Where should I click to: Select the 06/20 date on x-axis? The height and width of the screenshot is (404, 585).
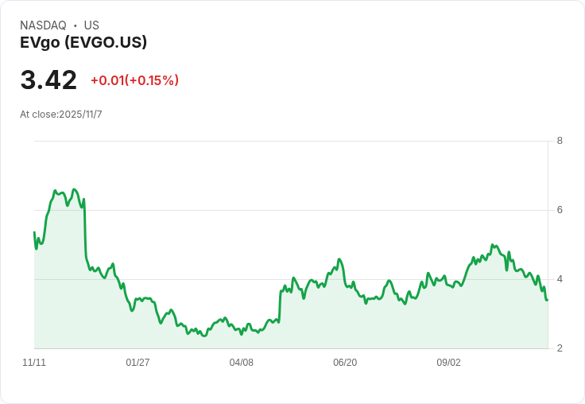pyautogui.click(x=345, y=363)
